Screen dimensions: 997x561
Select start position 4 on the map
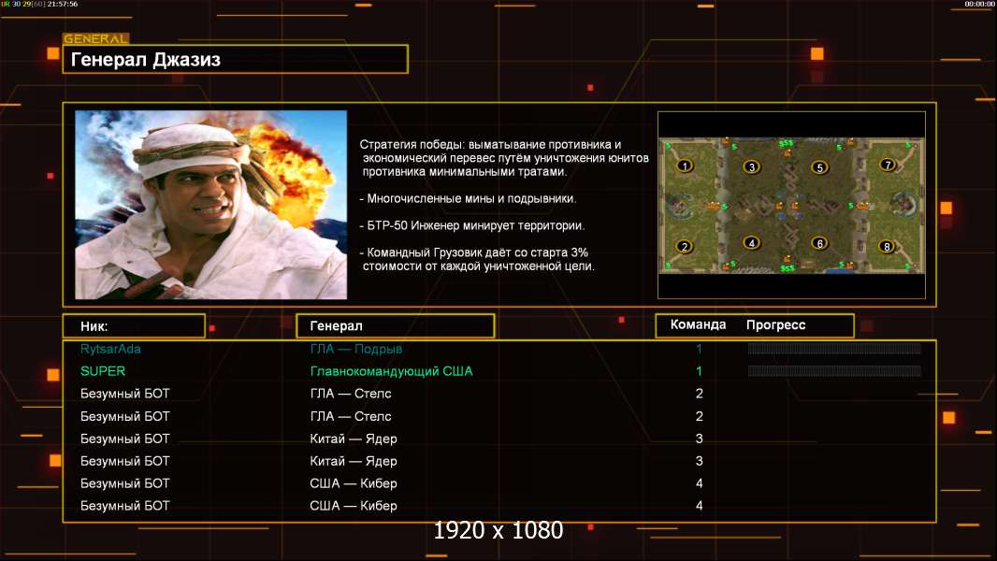tap(752, 242)
